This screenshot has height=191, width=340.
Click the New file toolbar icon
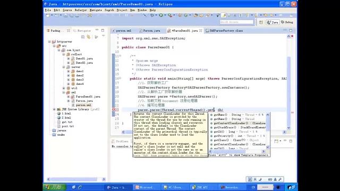click(x=48, y=15)
